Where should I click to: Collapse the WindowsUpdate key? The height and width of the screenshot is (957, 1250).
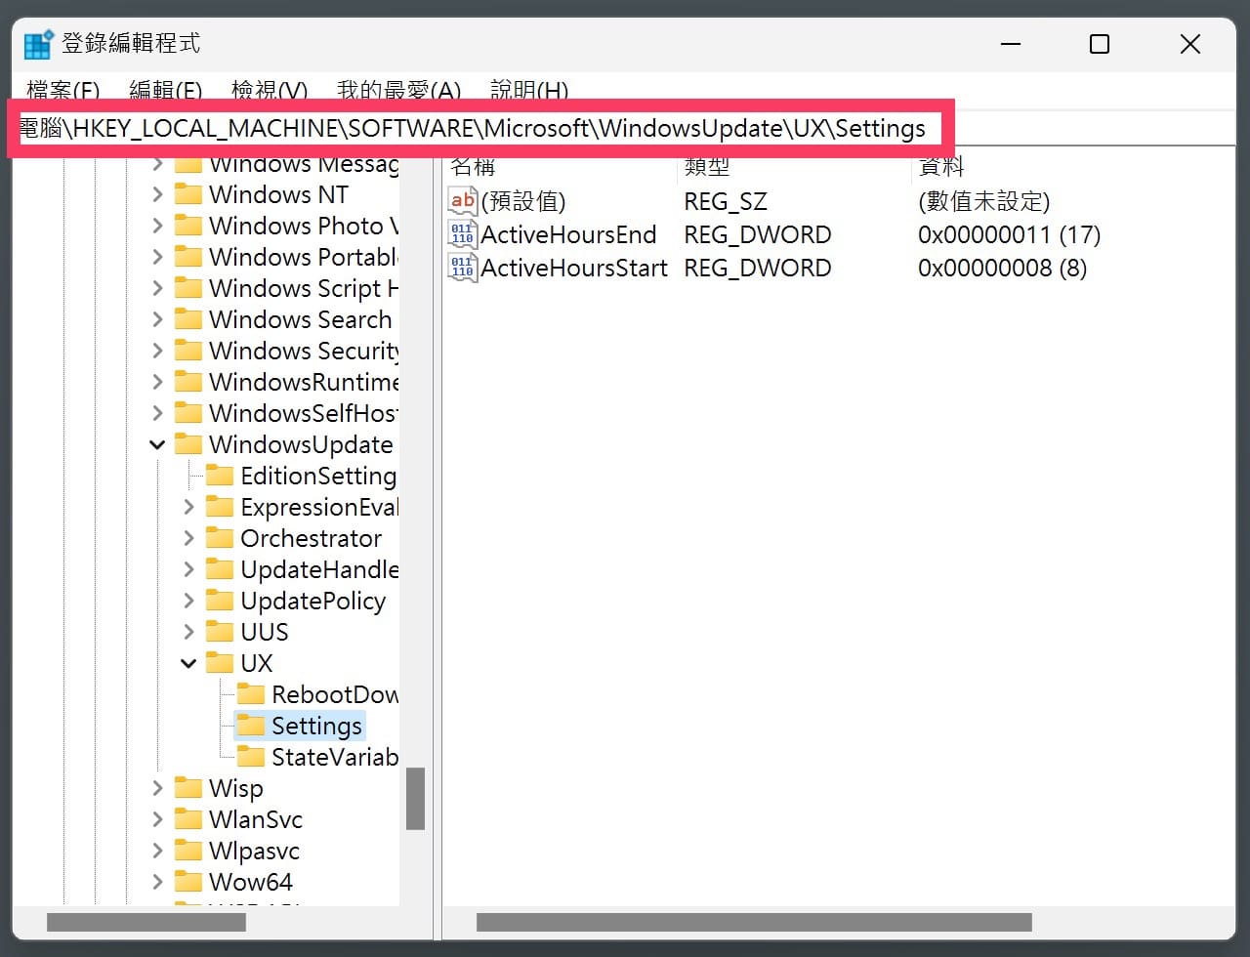pyautogui.click(x=157, y=444)
